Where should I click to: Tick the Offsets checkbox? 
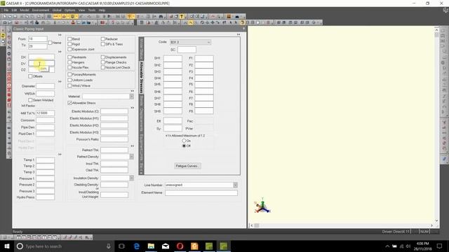coord(30,76)
